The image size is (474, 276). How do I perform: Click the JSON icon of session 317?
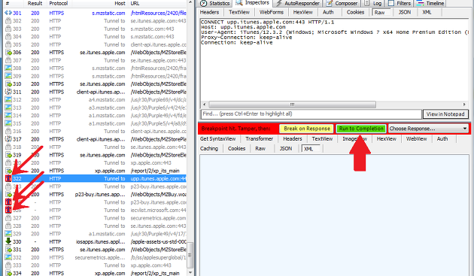[8, 139]
